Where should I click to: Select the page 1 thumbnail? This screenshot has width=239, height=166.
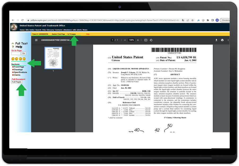pyautogui.click(x=53, y=58)
